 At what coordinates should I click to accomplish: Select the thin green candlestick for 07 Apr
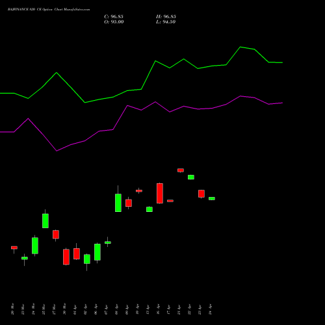(x=108, y=242)
